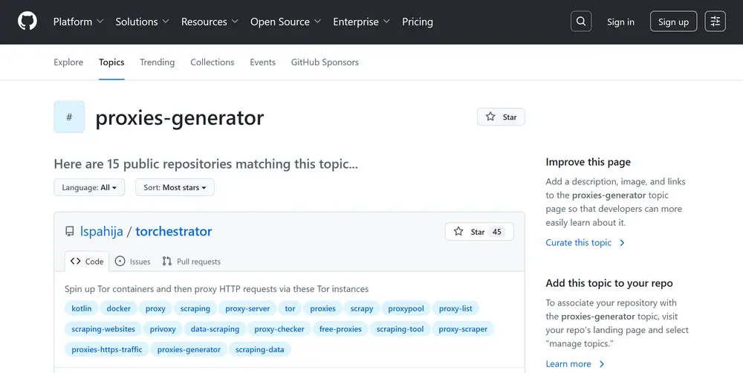The image size is (743, 373).
Task: Click the proxy-checker topic tag
Action: [279, 329]
